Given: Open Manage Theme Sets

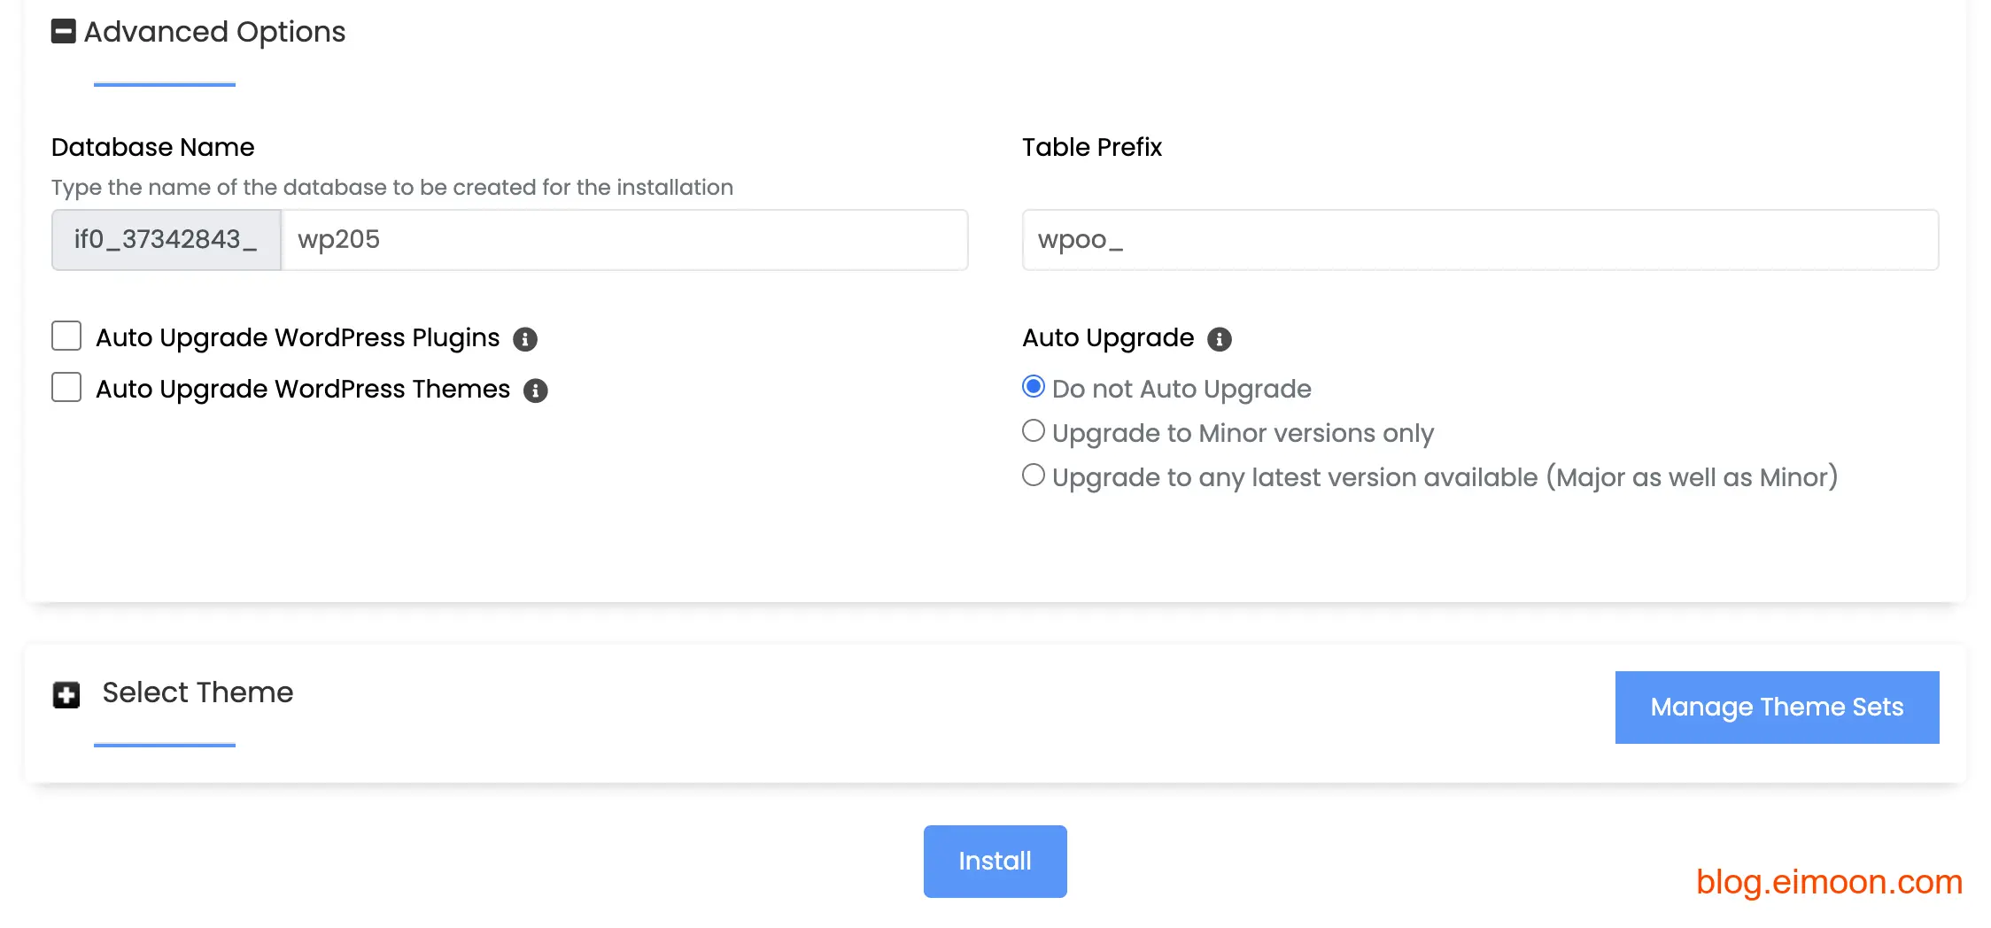Looking at the screenshot, I should pyautogui.click(x=1777, y=708).
